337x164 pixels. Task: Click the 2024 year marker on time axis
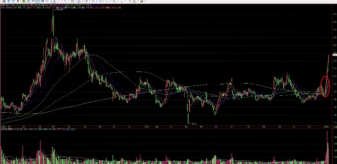point(4,126)
